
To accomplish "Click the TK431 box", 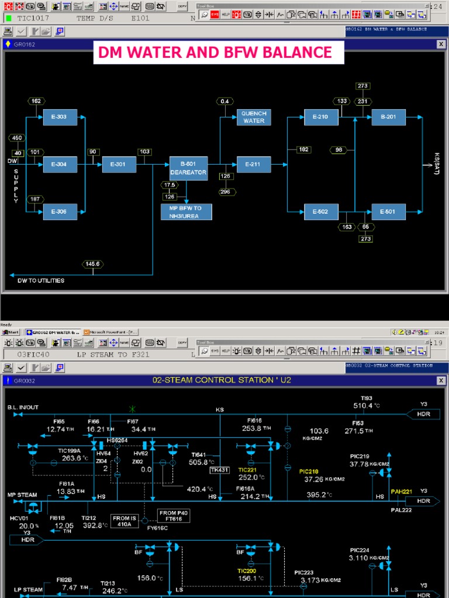I will (220, 470).
